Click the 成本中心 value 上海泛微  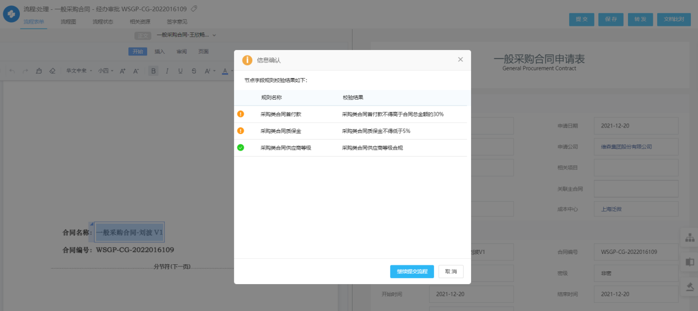click(612, 209)
